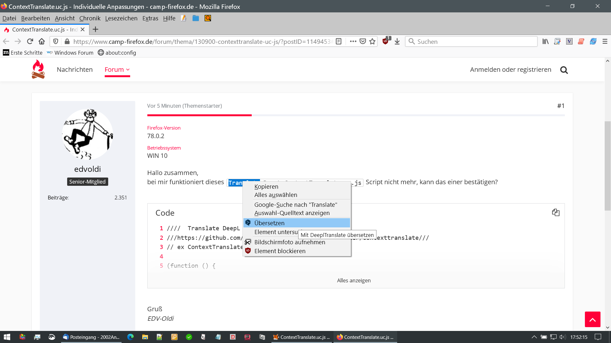Click Alles anzeigen to expand code
This screenshot has width=611, height=343.
354,280
